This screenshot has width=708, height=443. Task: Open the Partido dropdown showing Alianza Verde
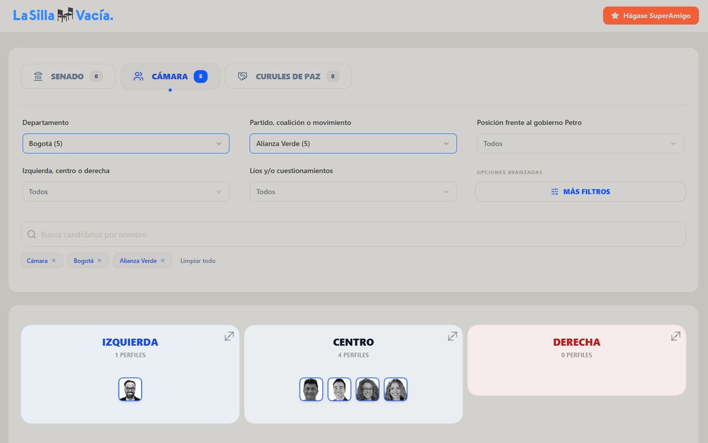click(353, 143)
